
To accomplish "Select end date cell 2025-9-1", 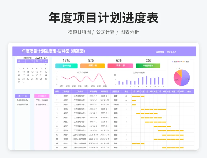I will [105, 126].
